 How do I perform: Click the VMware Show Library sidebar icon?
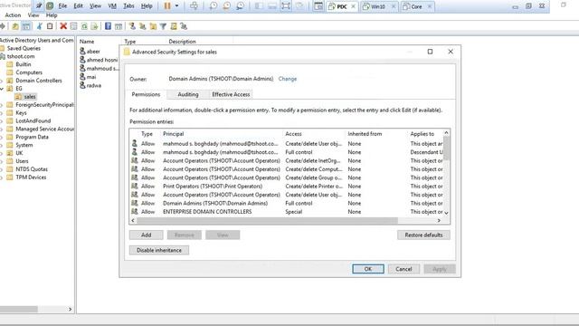[259, 6]
